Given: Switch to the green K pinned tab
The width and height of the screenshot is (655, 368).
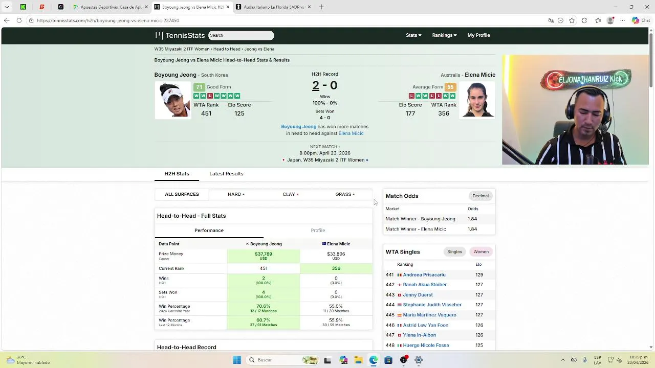Looking at the screenshot, I should point(23,7).
